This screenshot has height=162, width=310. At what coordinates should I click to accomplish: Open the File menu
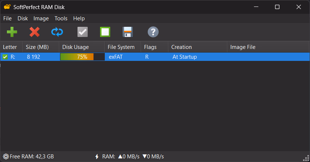pos(7,18)
